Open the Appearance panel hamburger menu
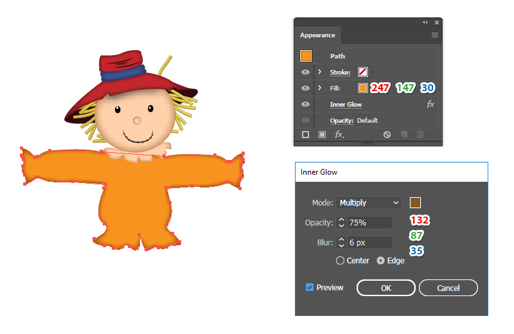 (435, 35)
